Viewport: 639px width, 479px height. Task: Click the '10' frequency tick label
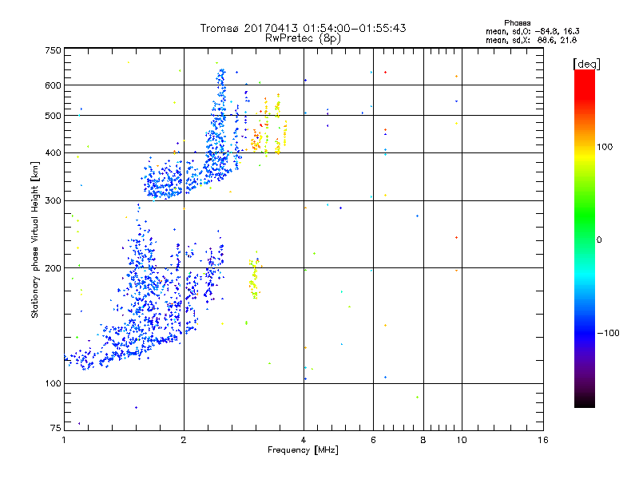(462, 440)
